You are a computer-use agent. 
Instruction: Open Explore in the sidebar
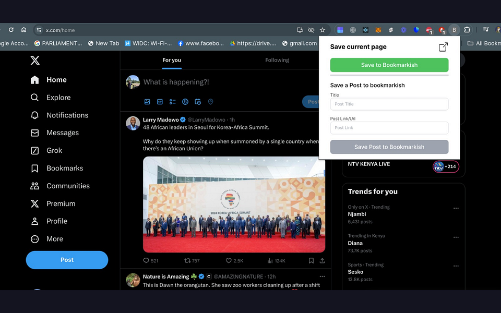pyautogui.click(x=51, y=98)
